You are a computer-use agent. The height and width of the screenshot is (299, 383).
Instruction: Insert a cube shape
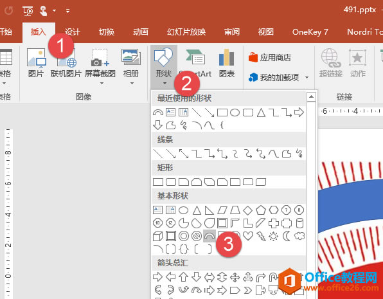157,236
